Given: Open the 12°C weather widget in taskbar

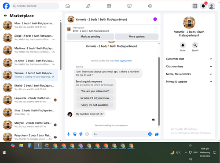Looking at the screenshot, I should click(x=176, y=152).
